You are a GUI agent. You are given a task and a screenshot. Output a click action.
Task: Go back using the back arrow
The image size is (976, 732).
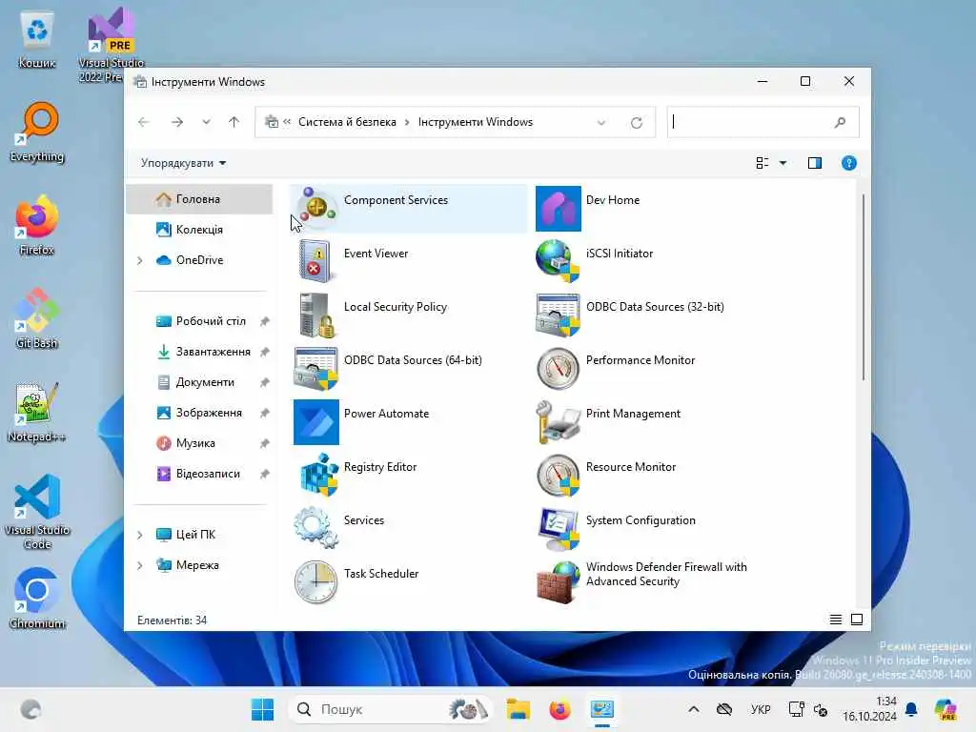pyautogui.click(x=144, y=122)
